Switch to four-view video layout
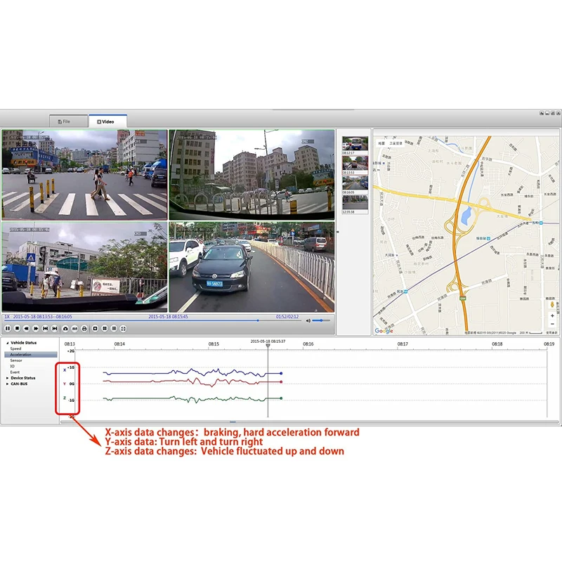Viewport: 562px width, 562px height. (105, 328)
